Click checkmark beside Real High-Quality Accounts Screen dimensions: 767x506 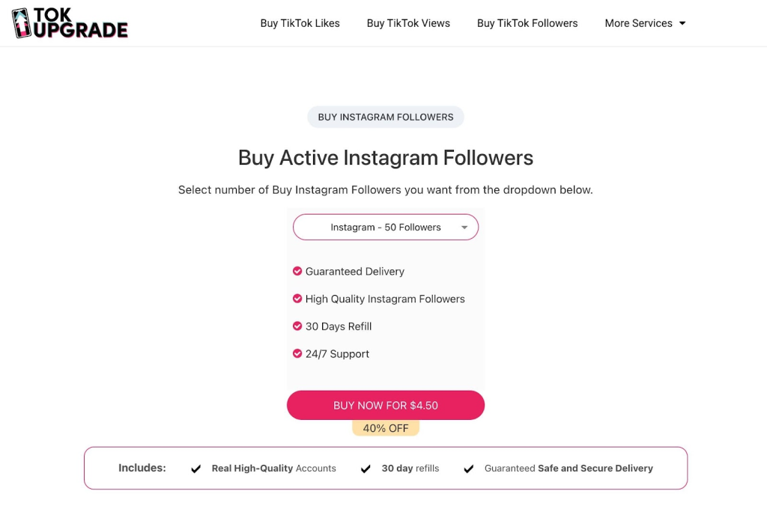(x=196, y=469)
